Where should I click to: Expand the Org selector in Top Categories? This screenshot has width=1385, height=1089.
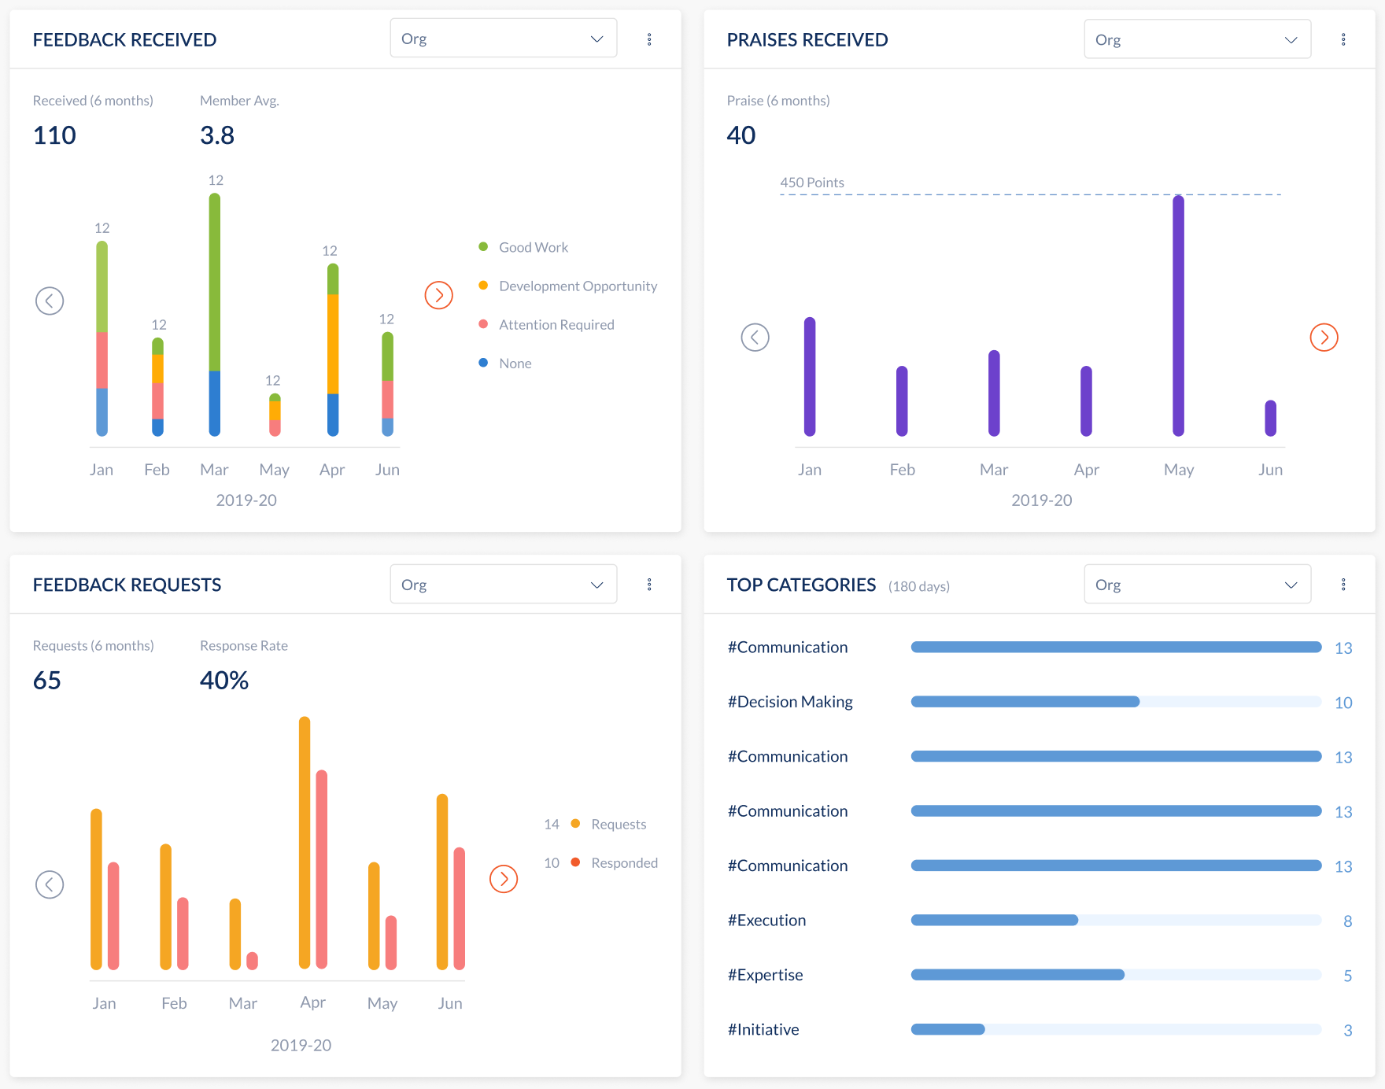1197,584
